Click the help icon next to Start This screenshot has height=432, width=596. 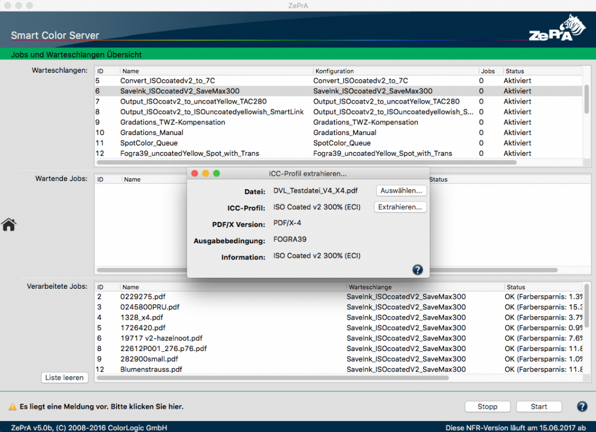pos(581,406)
